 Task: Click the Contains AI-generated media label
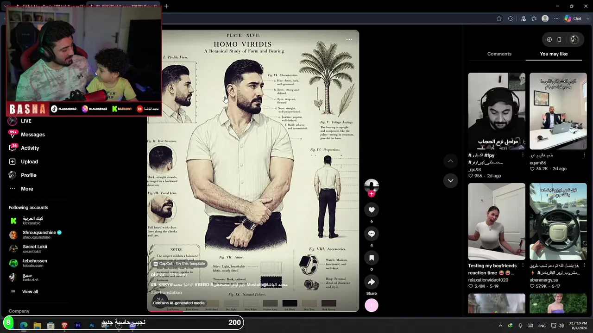pyautogui.click(x=179, y=303)
